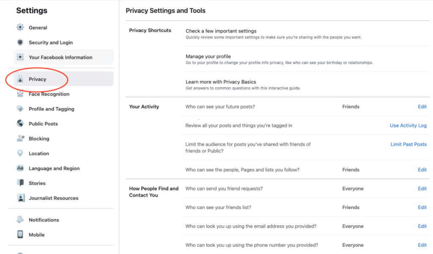Click the 'Privacy Settings and Tools' heading
Image resolution: width=433 pixels, height=254 pixels.
tap(165, 11)
